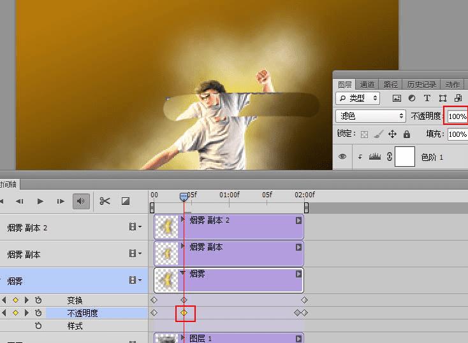Screen dimensions: 468x343
Task: Select the first 不透明度 keyframe at 00
Action: pyautogui.click(x=154, y=313)
